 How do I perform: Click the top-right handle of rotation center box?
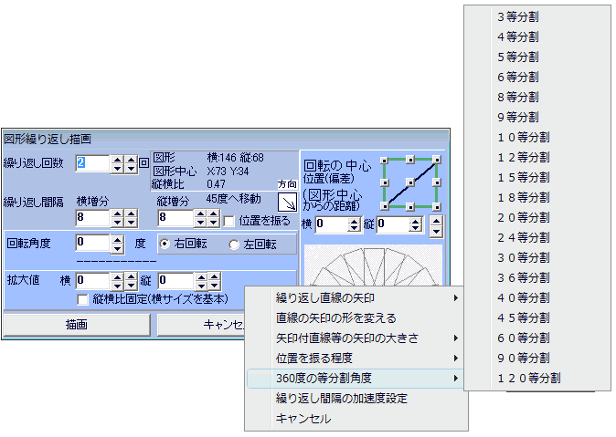pos(437,159)
